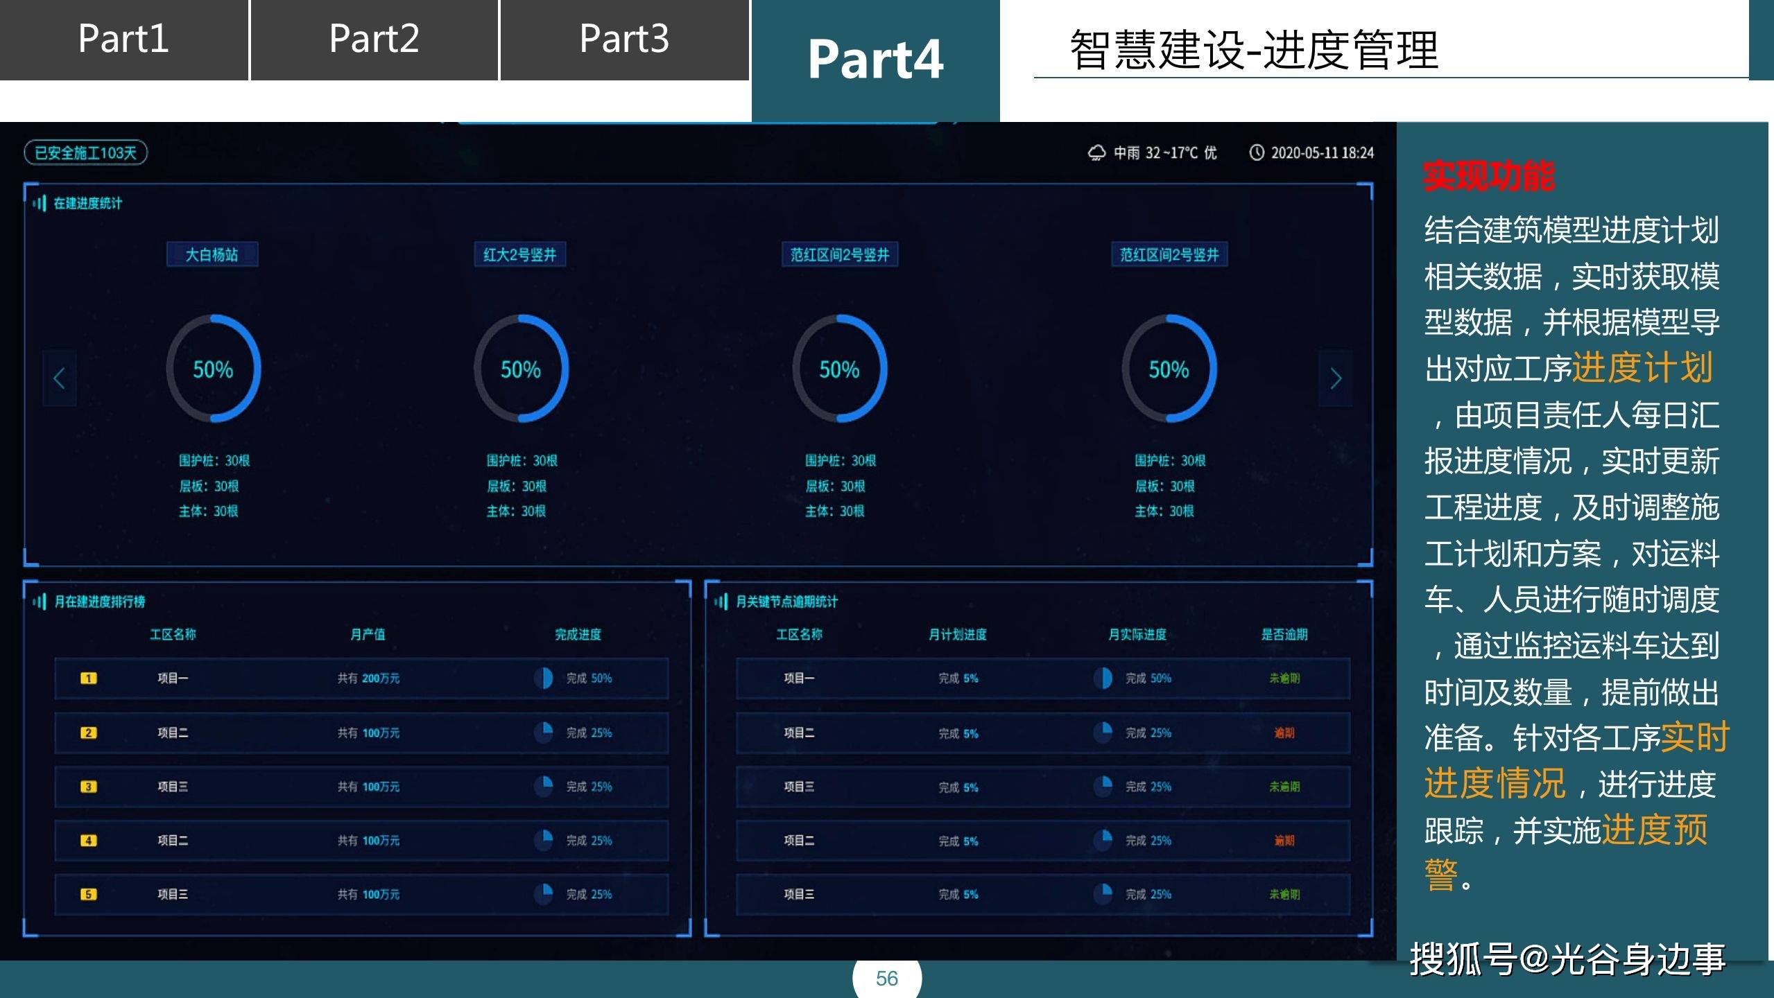
Task: Click the 25% pie icon in ranking row 2
Action: click(x=544, y=733)
